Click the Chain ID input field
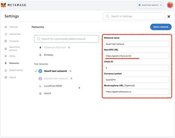Image resolution: width=175 pixels, height=138 pixels. pos(137,68)
